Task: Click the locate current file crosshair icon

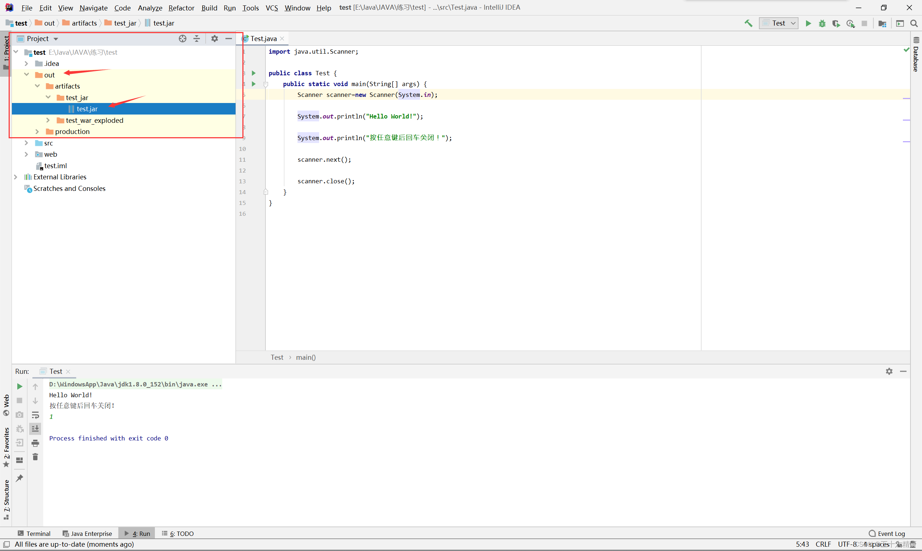Action: pyautogui.click(x=182, y=39)
